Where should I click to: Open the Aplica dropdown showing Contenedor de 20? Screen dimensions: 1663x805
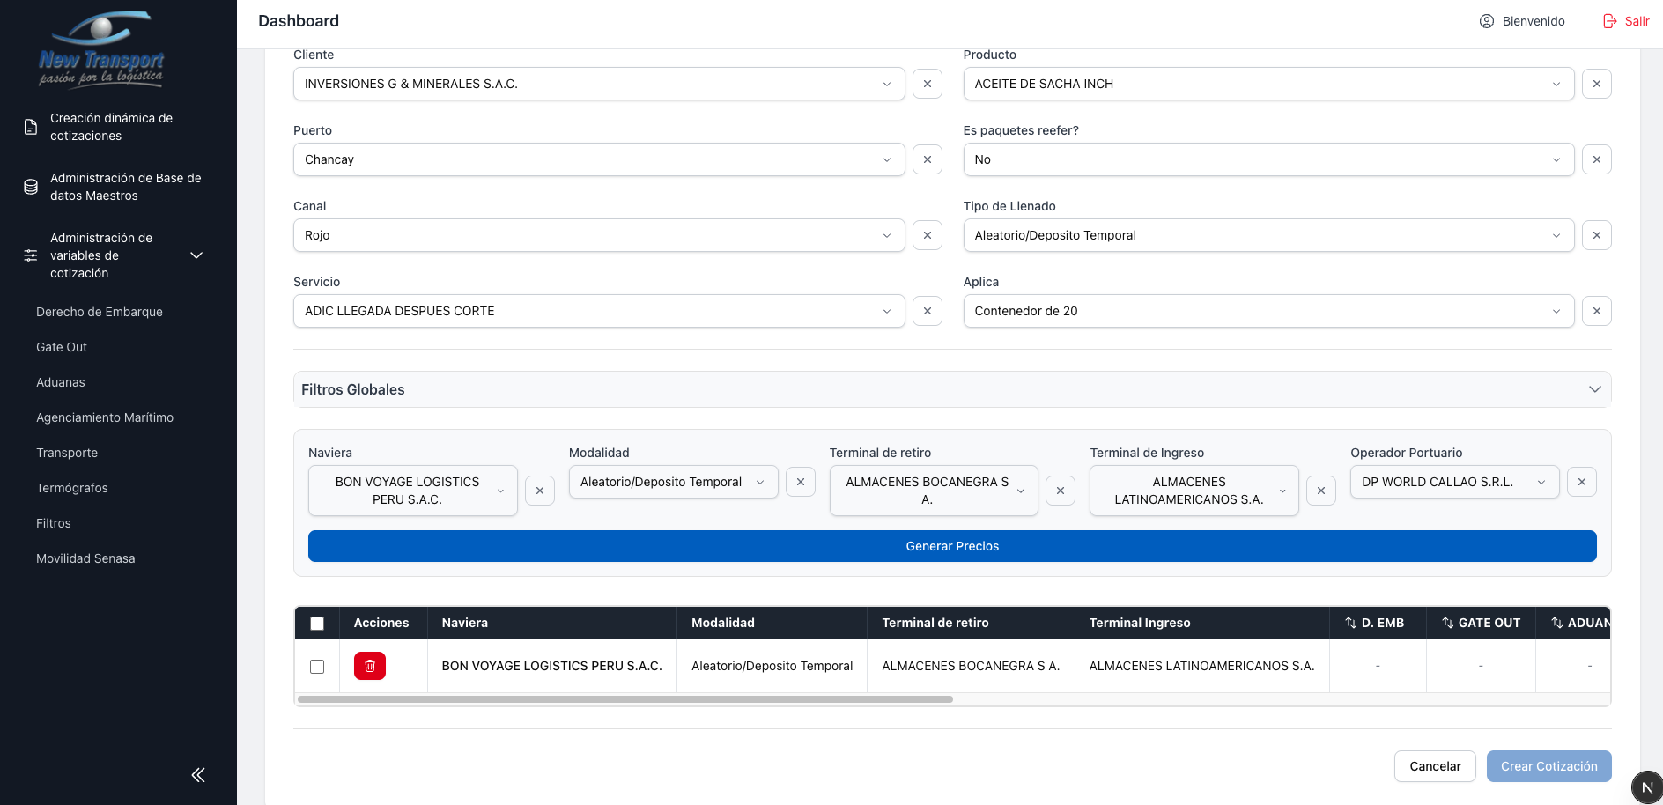(x=1268, y=311)
